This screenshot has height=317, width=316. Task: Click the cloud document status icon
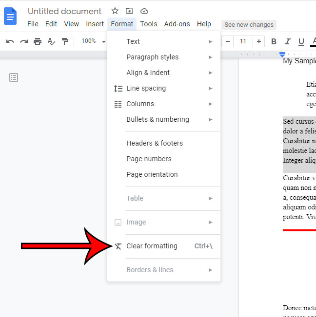pyautogui.click(x=144, y=11)
